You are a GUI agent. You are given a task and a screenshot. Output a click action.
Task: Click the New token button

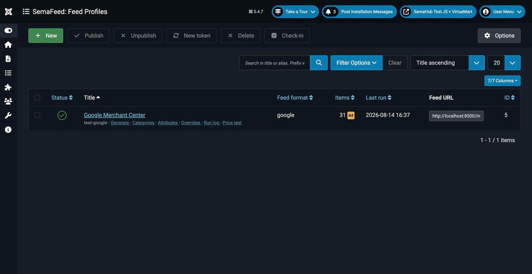pyautogui.click(x=192, y=35)
